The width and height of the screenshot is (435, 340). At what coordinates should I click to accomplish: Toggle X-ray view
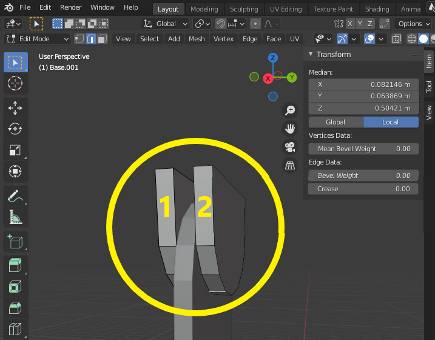click(x=397, y=39)
